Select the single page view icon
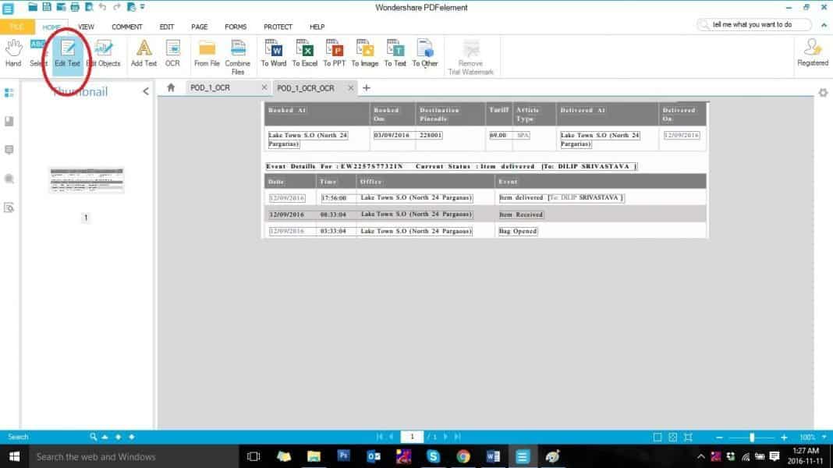This screenshot has width=833, height=468. coord(658,437)
